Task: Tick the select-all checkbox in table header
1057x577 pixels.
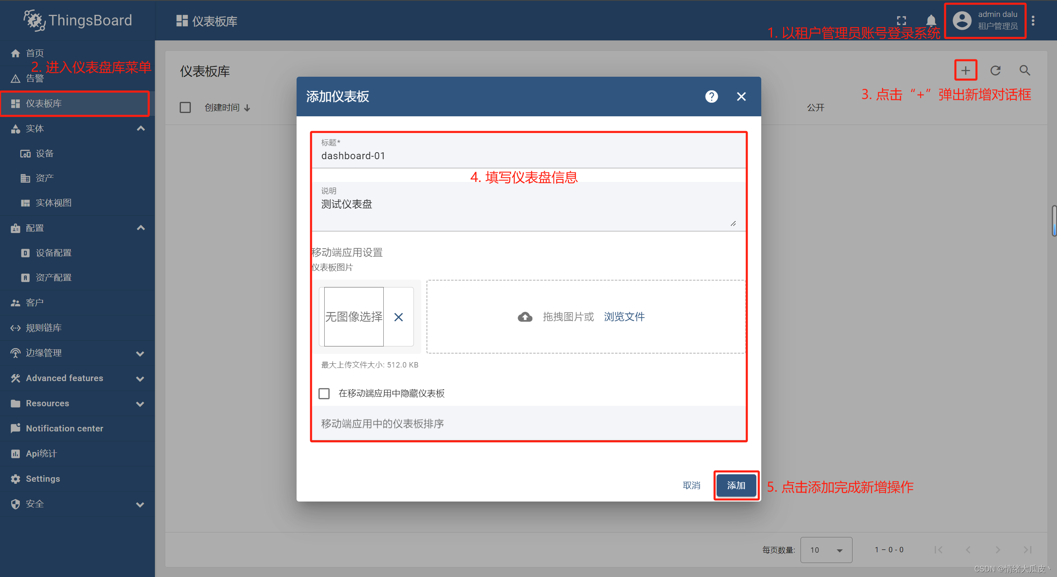Action: (x=185, y=108)
